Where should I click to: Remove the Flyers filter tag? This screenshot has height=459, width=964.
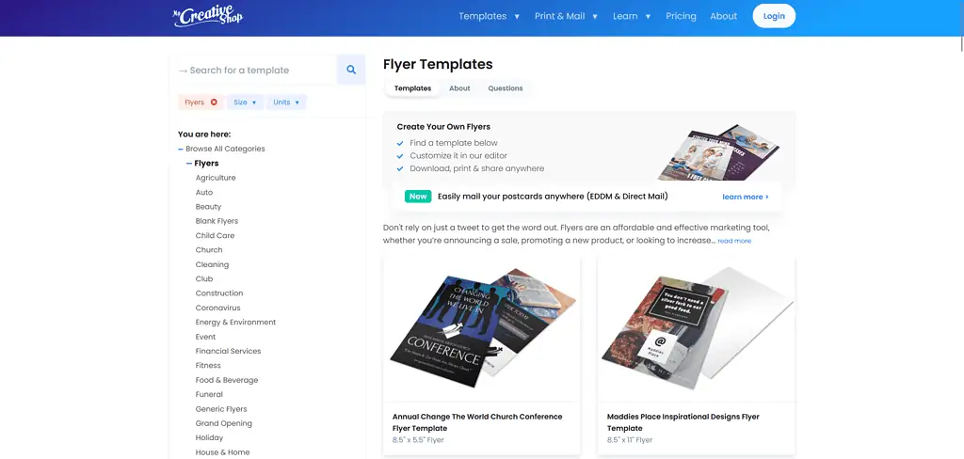[x=214, y=103]
